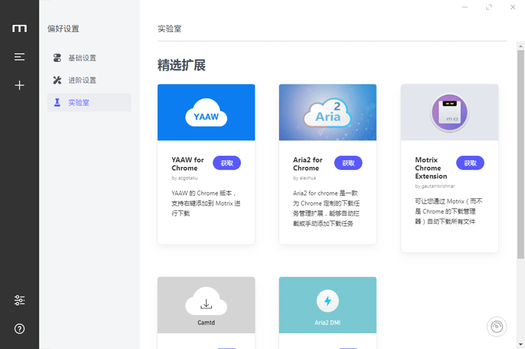The height and width of the screenshot is (349, 525).
Task: Open the help question mark icon
Action: click(x=20, y=329)
